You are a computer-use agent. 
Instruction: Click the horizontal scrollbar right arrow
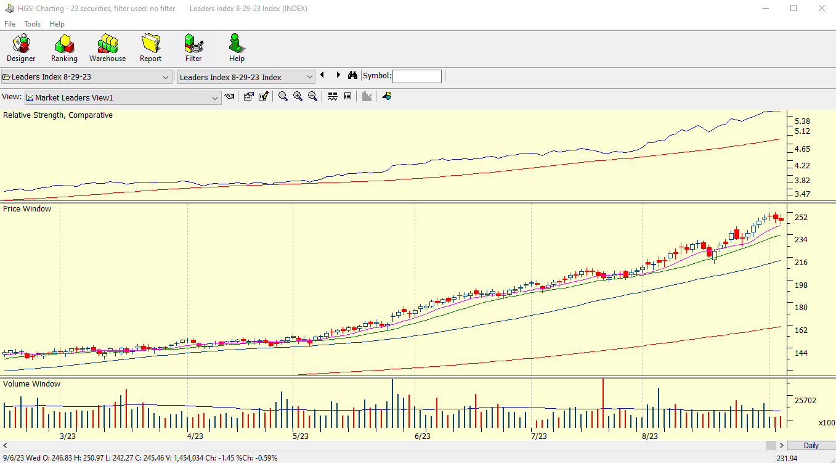point(782,445)
